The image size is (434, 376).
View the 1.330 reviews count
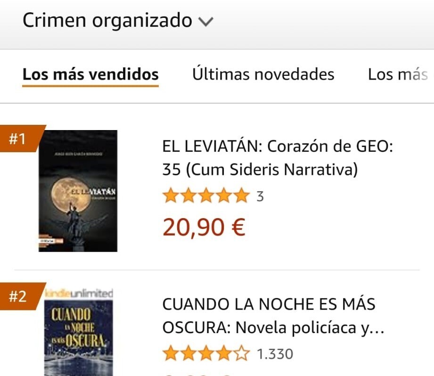275,354
